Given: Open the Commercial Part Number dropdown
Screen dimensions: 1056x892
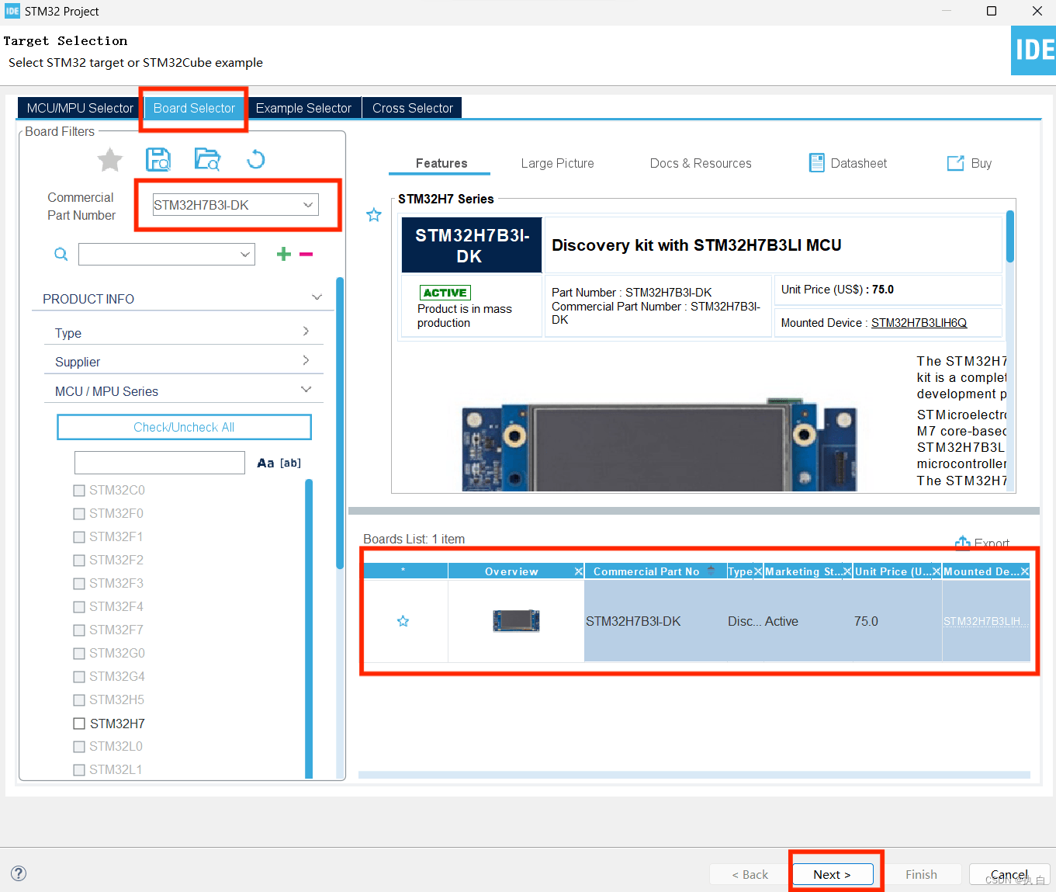Looking at the screenshot, I should pos(308,204).
